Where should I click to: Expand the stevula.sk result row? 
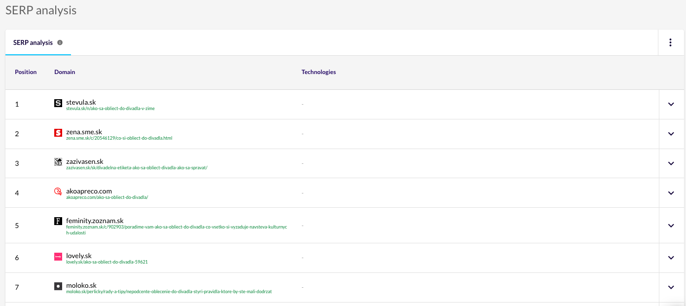coord(671,104)
